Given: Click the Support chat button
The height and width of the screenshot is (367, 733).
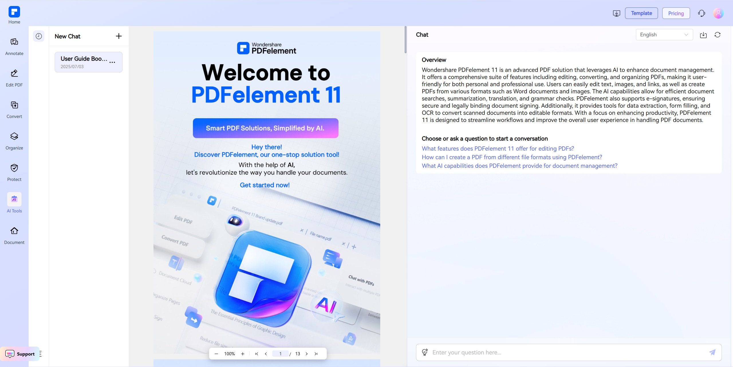Looking at the screenshot, I should pos(20,354).
